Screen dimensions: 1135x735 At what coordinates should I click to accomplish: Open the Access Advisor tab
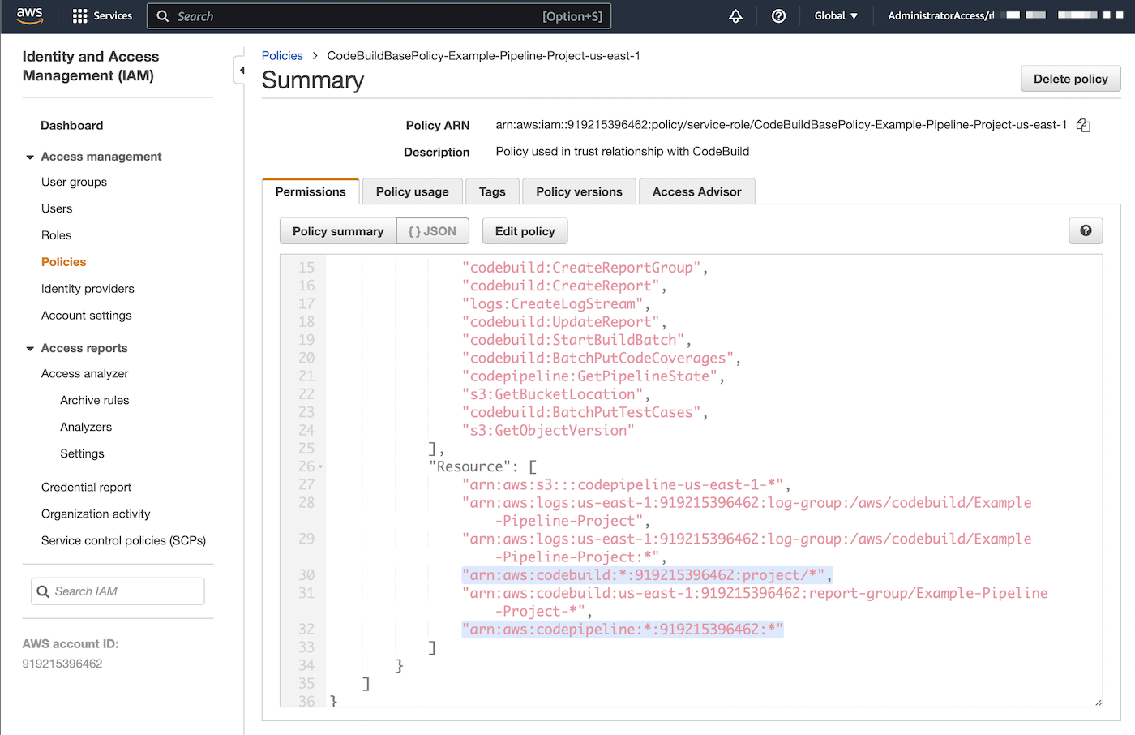point(696,191)
